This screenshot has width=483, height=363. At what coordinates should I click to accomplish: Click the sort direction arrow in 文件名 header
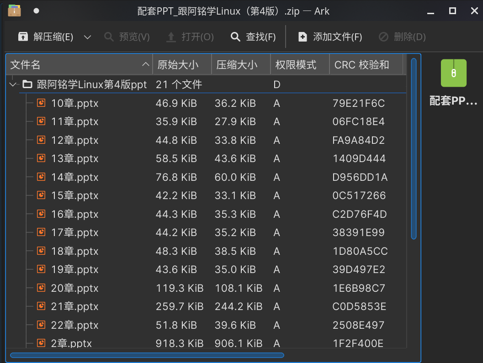(146, 64)
